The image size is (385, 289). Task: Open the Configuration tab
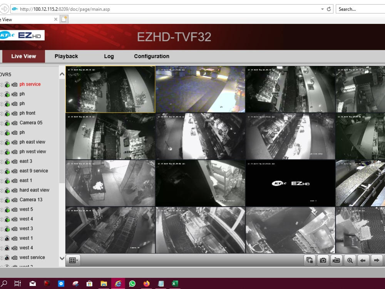tap(151, 56)
